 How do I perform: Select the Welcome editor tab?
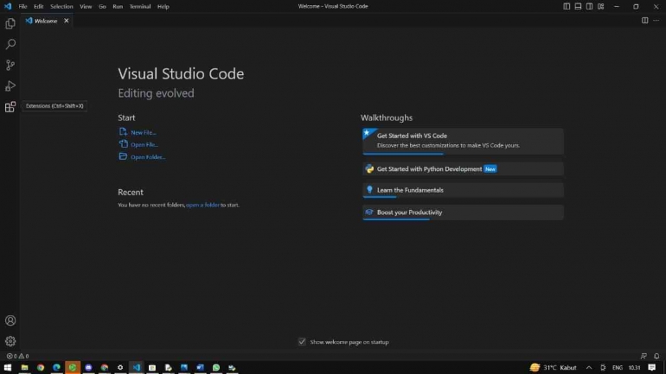click(46, 21)
